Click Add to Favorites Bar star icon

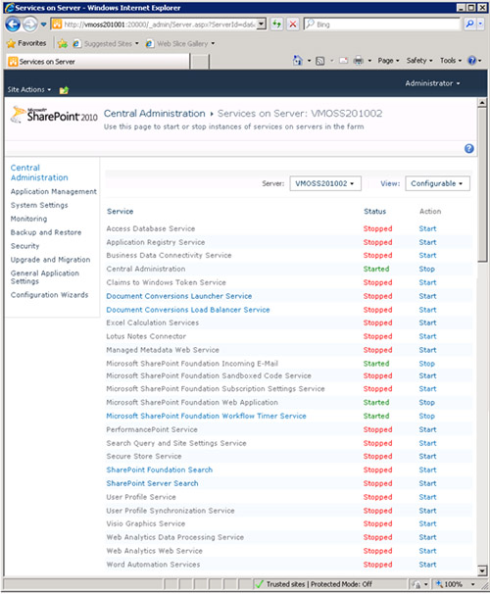coord(63,44)
